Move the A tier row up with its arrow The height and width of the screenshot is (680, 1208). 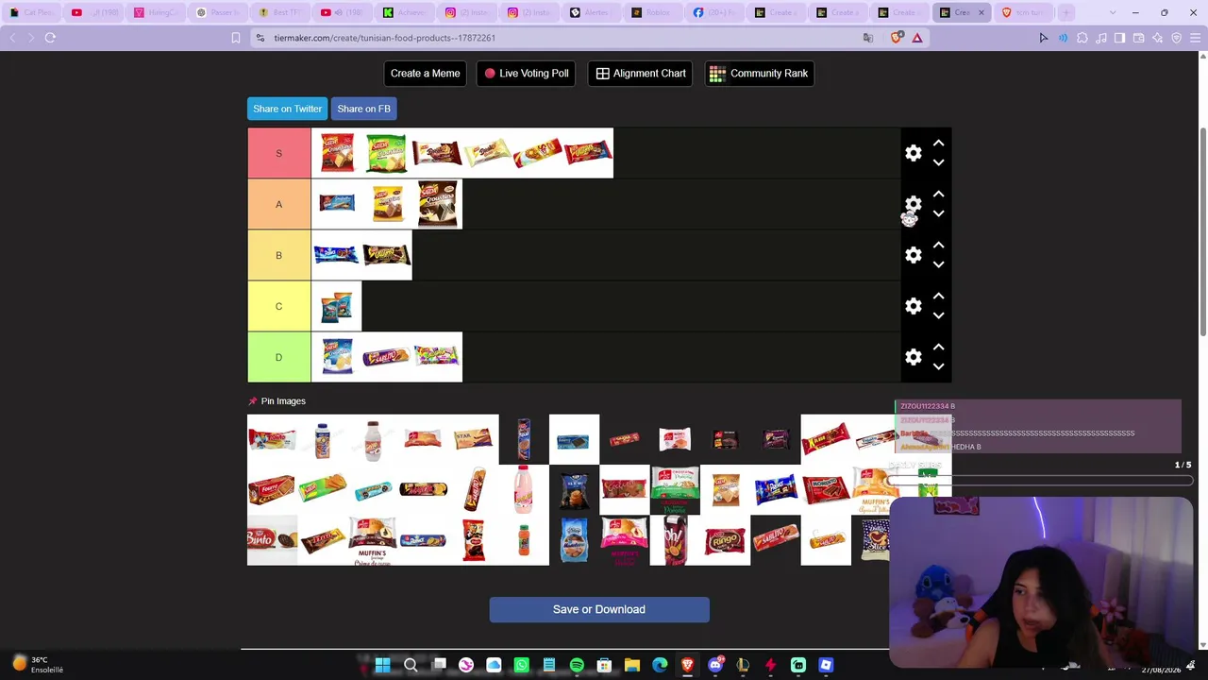coord(938,194)
